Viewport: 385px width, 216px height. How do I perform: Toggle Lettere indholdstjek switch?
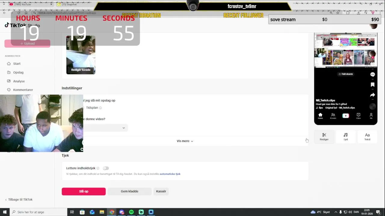point(106,168)
